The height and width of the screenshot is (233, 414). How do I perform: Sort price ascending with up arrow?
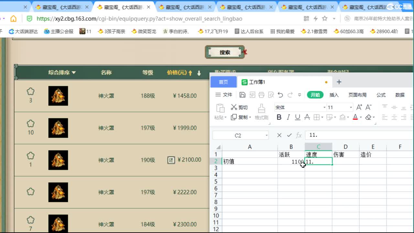(191, 73)
